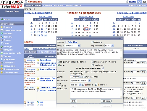This screenshot has height=111, width=147.
Task: Open Сделки in the sidebar
Action: (x=7, y=40)
